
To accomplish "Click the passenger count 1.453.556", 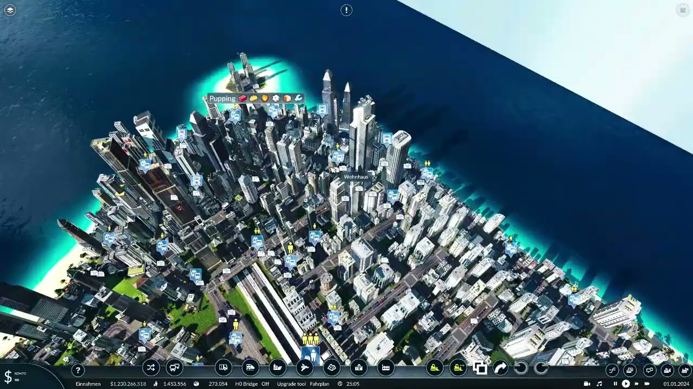I will 175,384.
